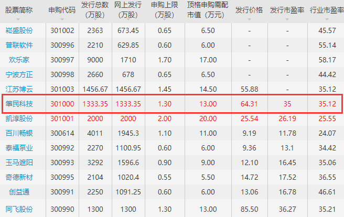Open 崧盛股份 stock link
The image size is (344, 217).
(19, 30)
